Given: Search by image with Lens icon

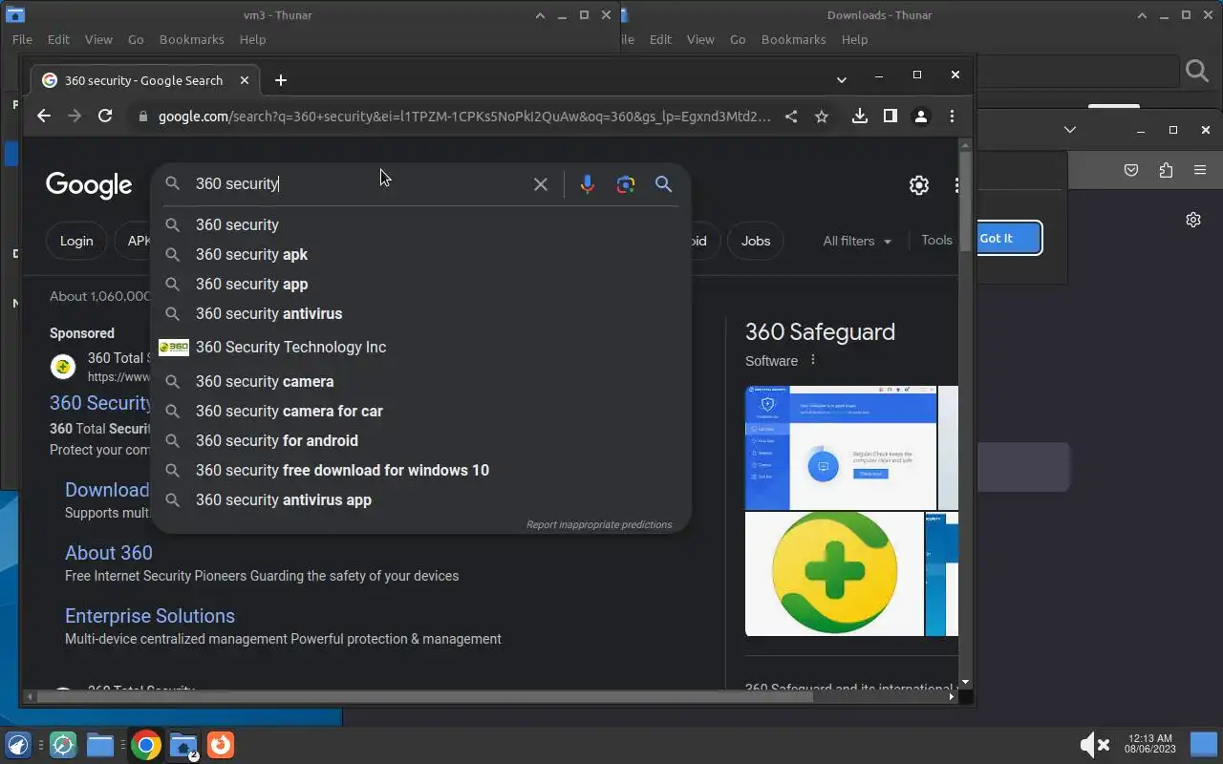Looking at the screenshot, I should tap(626, 184).
